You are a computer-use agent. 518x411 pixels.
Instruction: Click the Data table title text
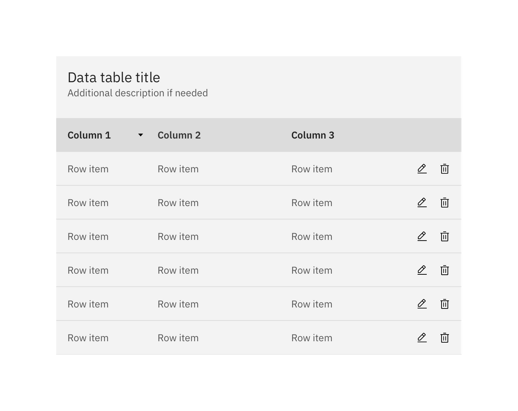(x=113, y=77)
